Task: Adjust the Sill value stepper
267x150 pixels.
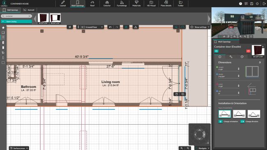Action: point(239,93)
